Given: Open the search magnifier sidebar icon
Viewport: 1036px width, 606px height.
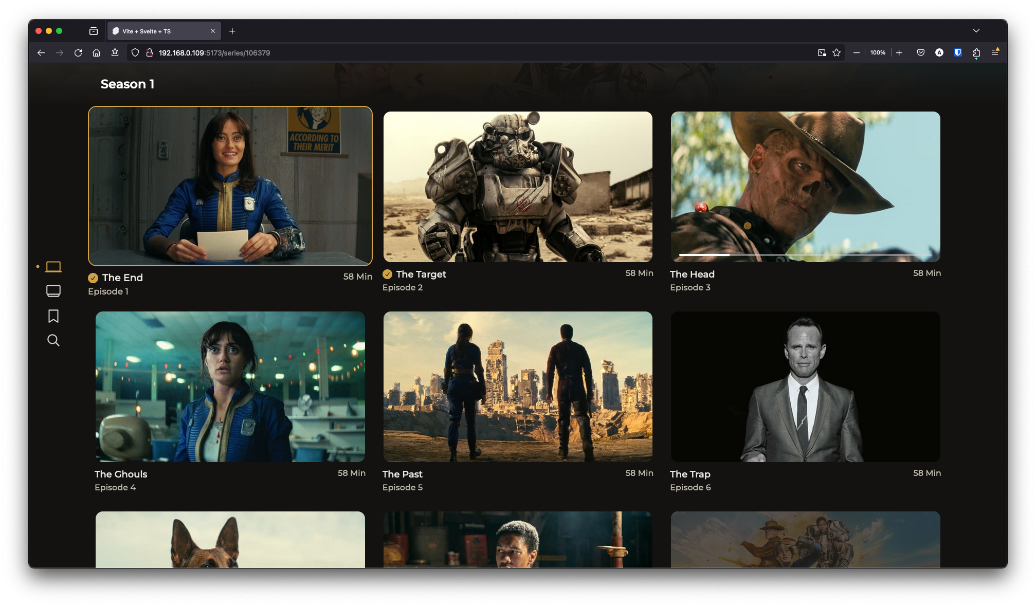Looking at the screenshot, I should tap(53, 340).
